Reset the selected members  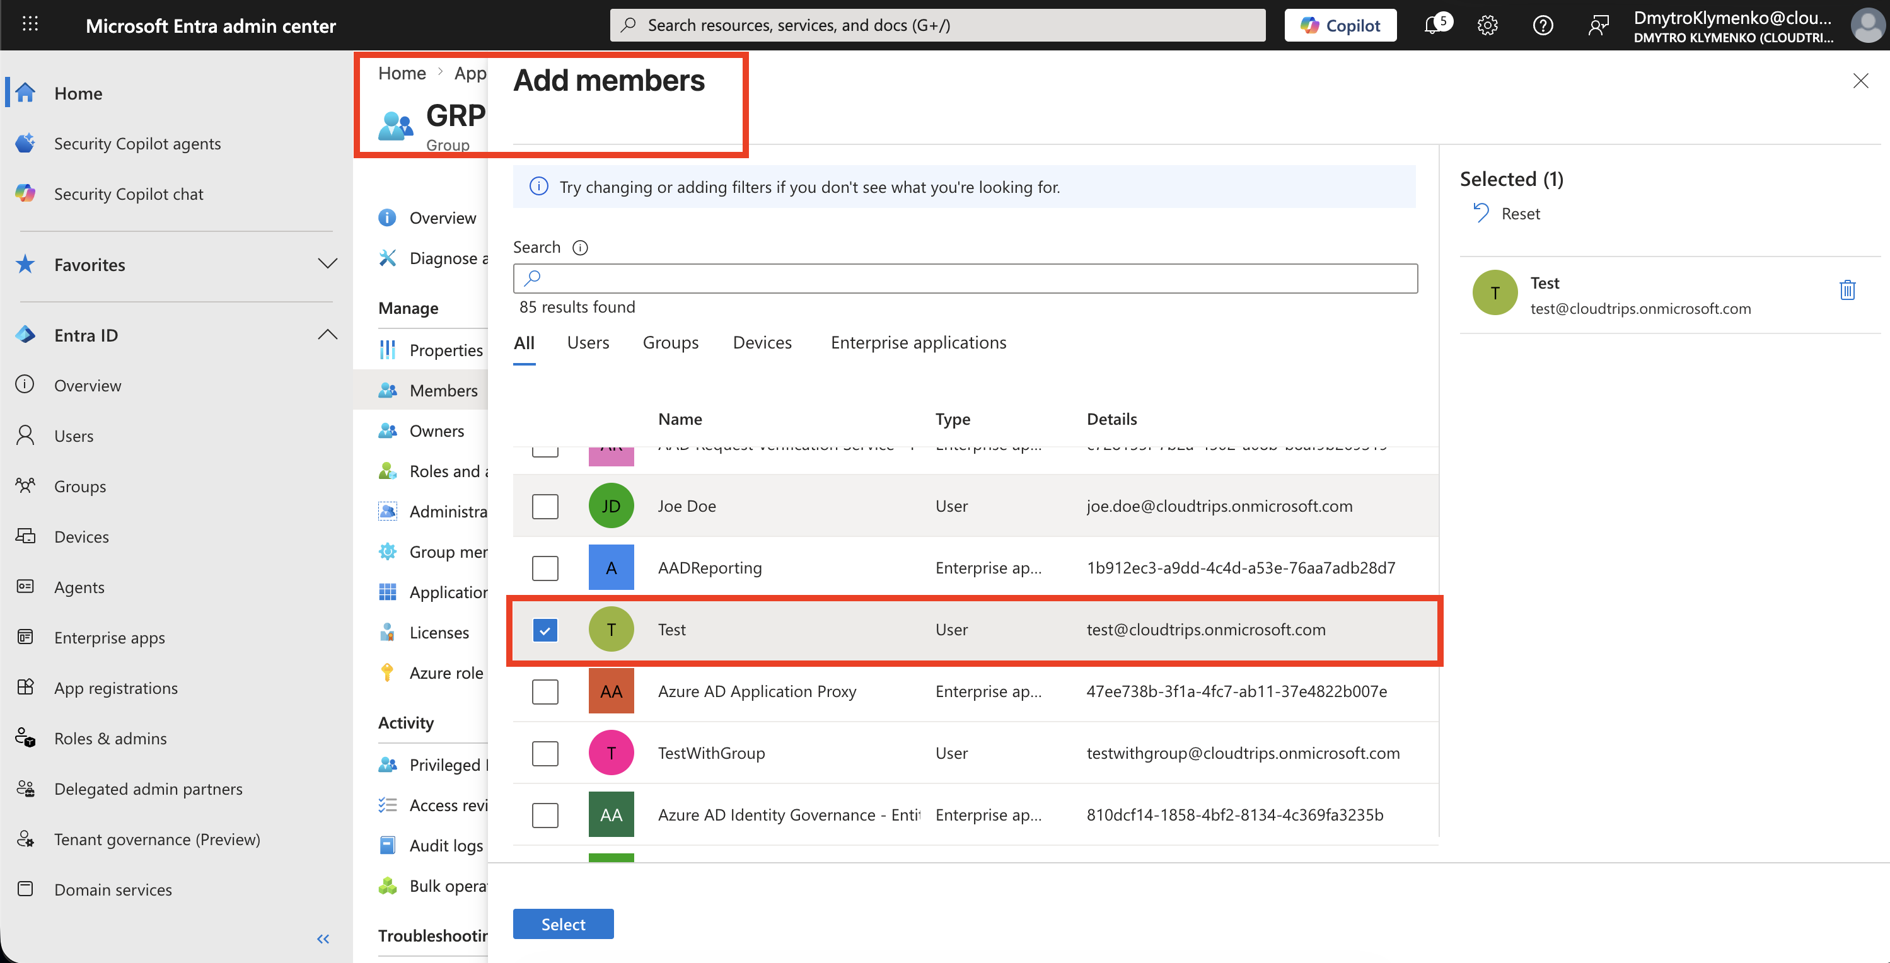pyautogui.click(x=1506, y=214)
